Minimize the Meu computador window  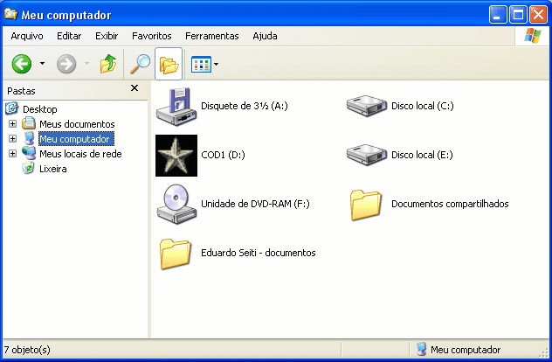(498, 15)
